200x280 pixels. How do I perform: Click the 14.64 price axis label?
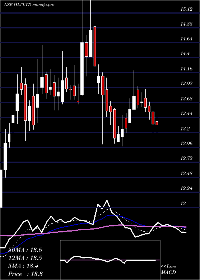(186, 39)
